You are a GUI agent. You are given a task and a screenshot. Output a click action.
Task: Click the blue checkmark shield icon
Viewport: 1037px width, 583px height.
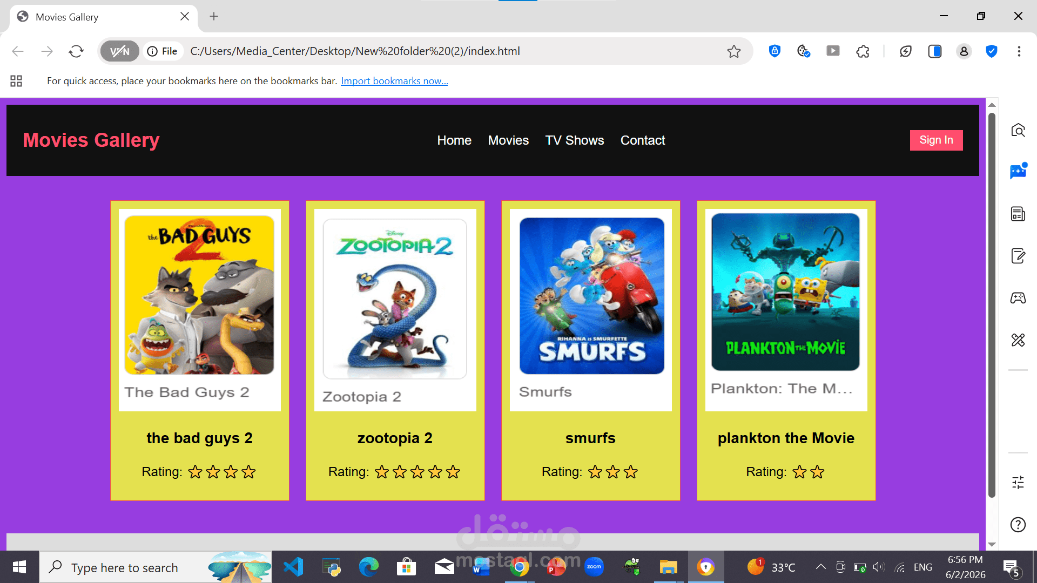coord(992,51)
